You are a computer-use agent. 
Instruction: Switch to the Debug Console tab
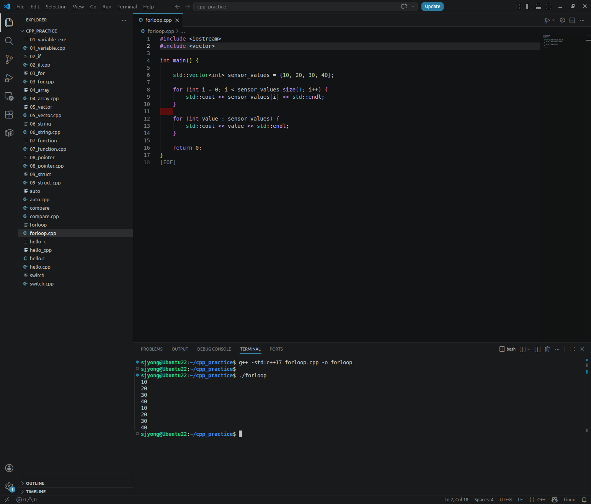tap(214, 349)
